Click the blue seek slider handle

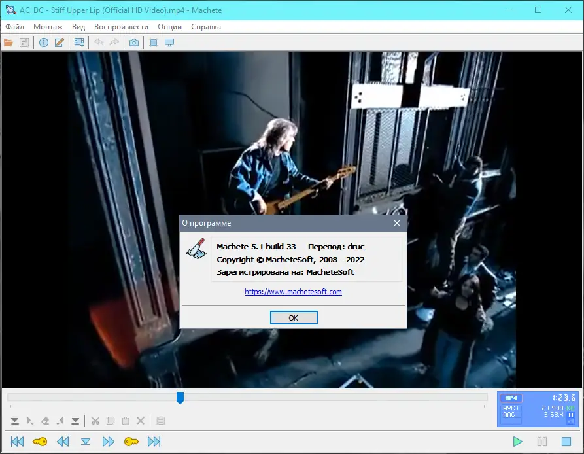(180, 397)
